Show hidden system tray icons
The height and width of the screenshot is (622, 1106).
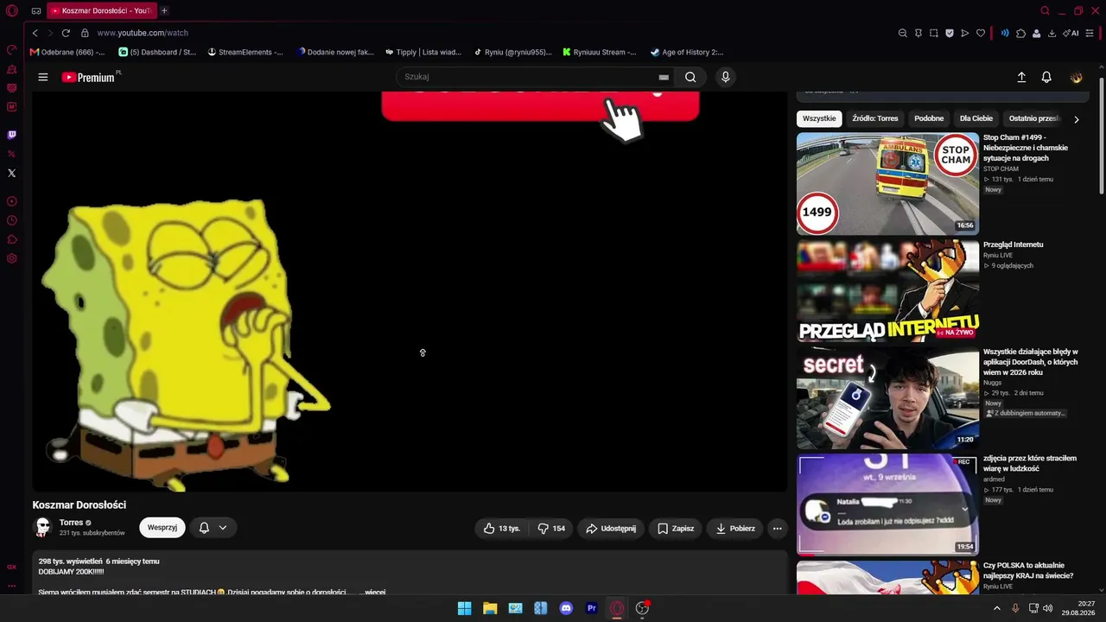[x=996, y=608]
